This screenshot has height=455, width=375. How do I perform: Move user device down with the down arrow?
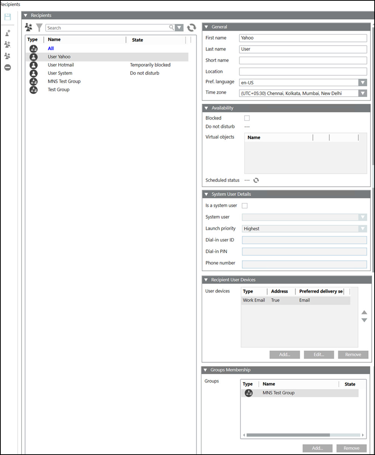(364, 320)
